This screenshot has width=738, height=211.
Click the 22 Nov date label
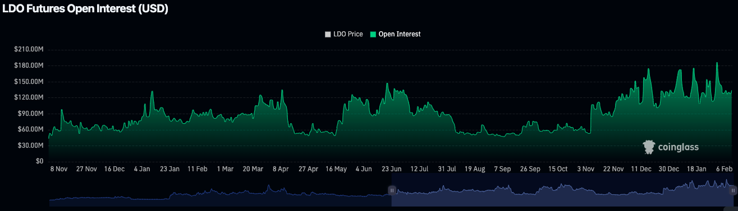pyautogui.click(x=613, y=168)
